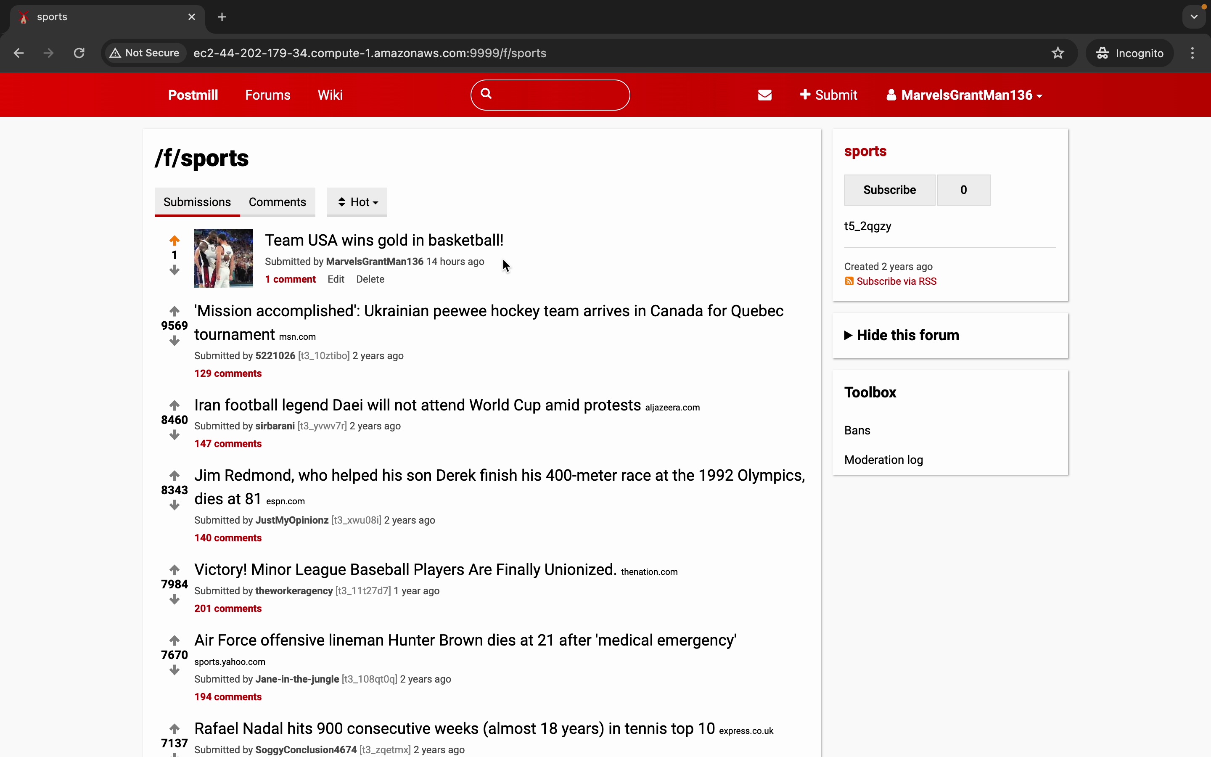Viewport: 1211px width, 757px height.
Task: Open the Team USA basketball thumbnail
Action: tap(224, 258)
